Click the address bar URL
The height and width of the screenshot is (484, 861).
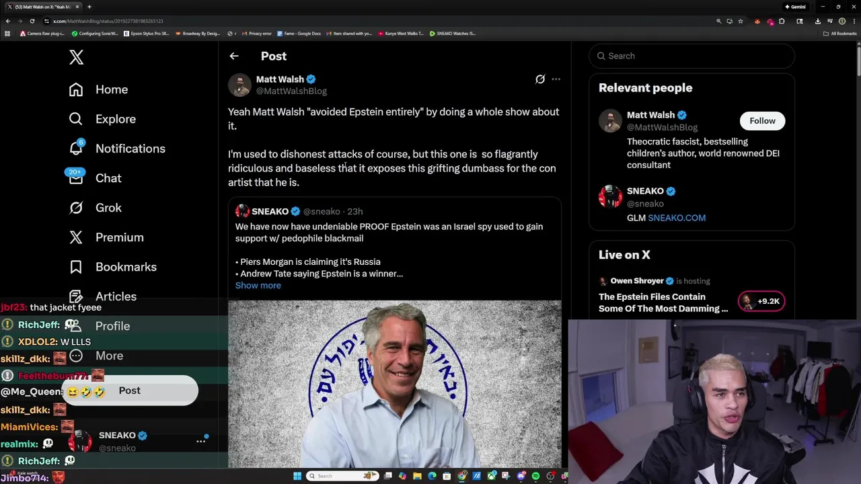108,21
